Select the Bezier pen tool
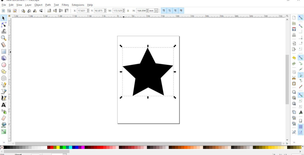 tap(3, 92)
